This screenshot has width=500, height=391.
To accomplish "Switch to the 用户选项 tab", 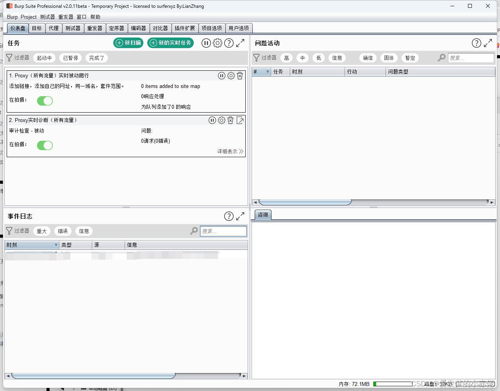I will point(239,28).
